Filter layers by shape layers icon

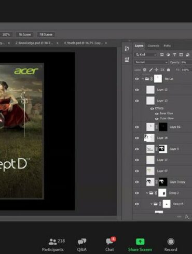tap(181, 55)
